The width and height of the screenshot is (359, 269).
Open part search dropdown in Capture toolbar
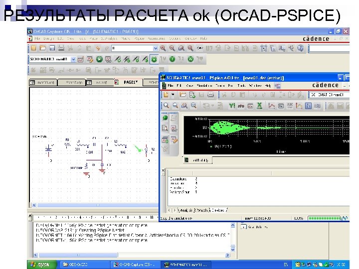pyautogui.click(x=156, y=48)
